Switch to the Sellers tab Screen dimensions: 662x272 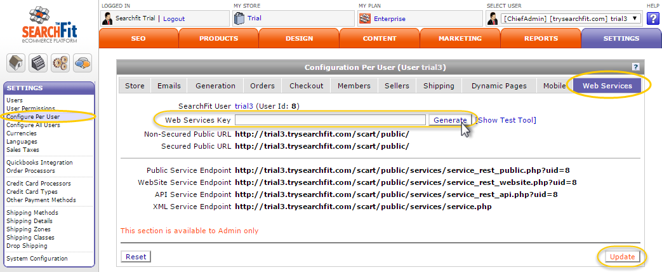397,86
